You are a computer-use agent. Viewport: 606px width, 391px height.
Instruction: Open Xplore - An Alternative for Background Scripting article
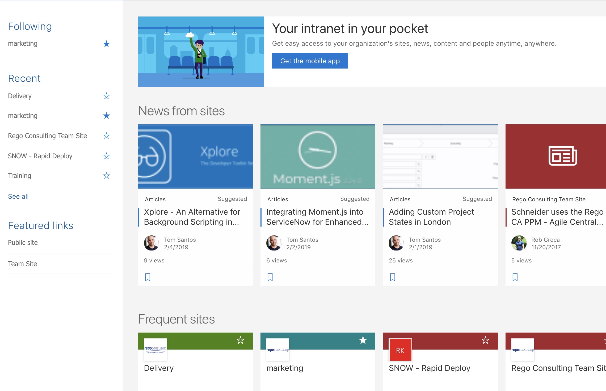[x=192, y=217]
